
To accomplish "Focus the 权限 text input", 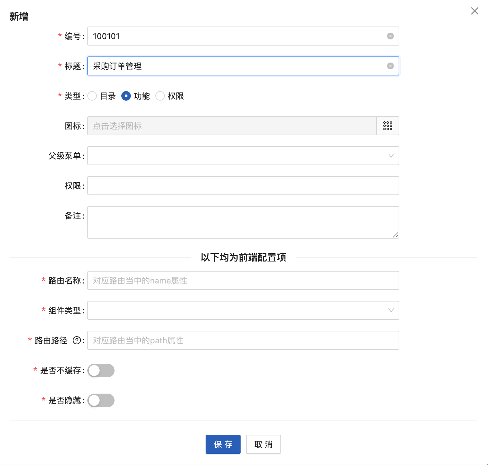I will pyautogui.click(x=243, y=186).
